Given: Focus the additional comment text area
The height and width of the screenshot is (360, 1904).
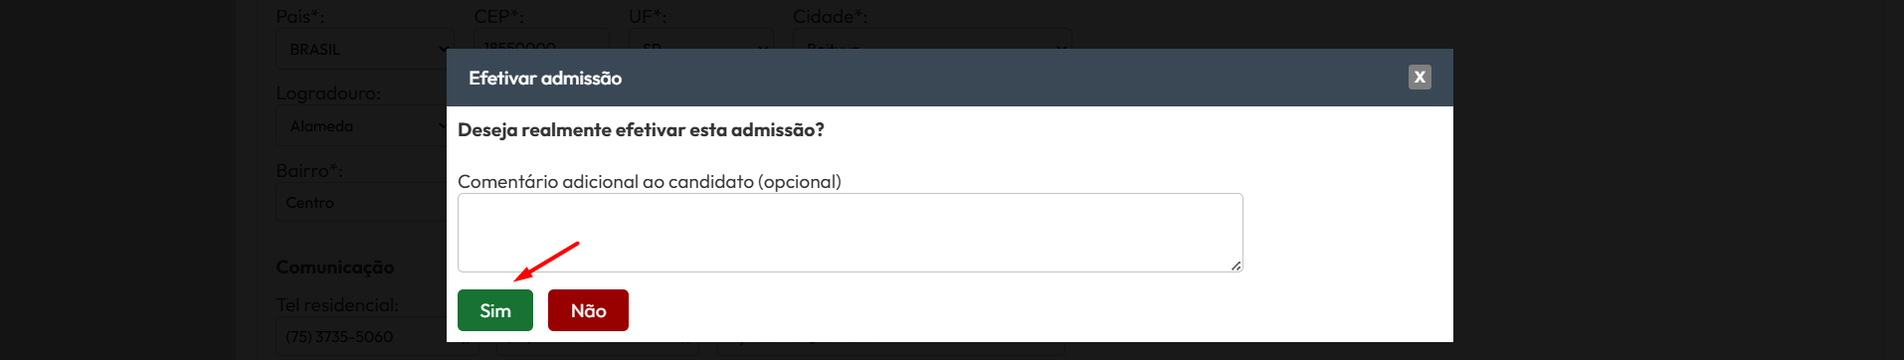Looking at the screenshot, I should click(x=851, y=233).
